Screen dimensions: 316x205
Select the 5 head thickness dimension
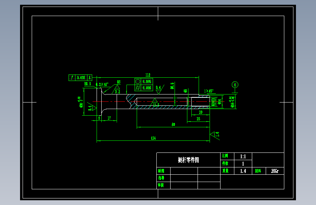99,118
